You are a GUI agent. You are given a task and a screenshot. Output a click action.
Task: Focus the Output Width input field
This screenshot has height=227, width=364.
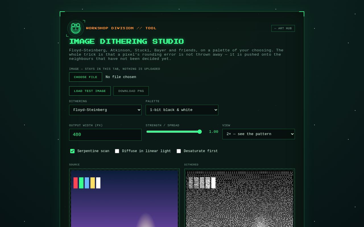point(105,134)
